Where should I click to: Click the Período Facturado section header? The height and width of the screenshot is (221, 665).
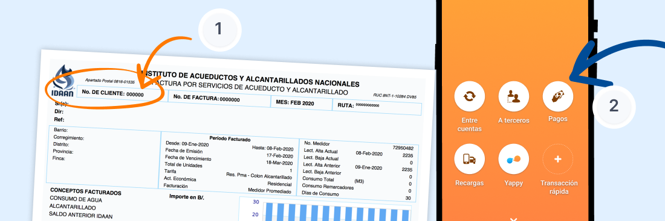click(230, 139)
